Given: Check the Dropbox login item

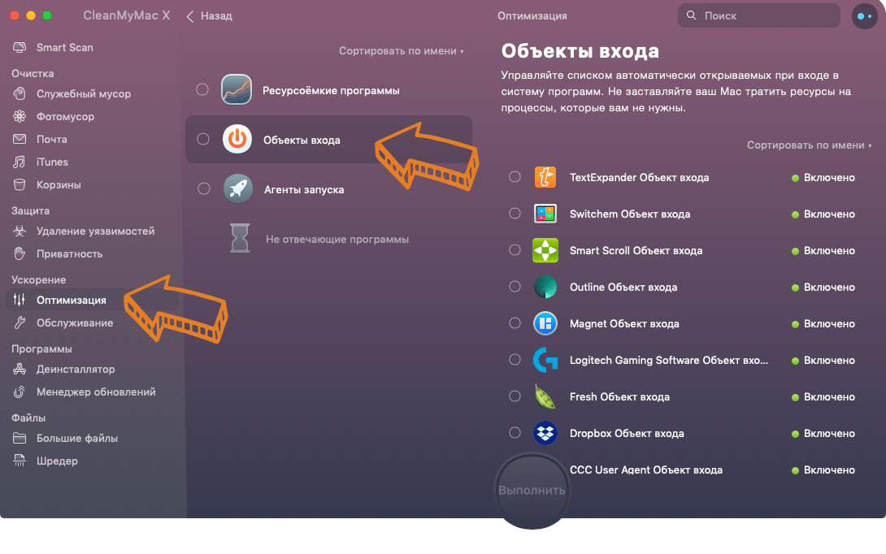Looking at the screenshot, I should click(515, 433).
